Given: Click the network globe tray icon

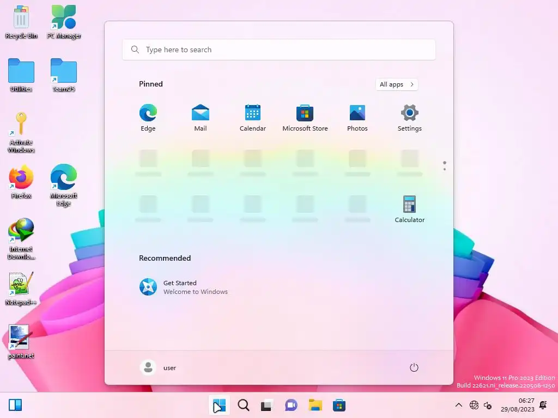Looking at the screenshot, I should click(474, 405).
